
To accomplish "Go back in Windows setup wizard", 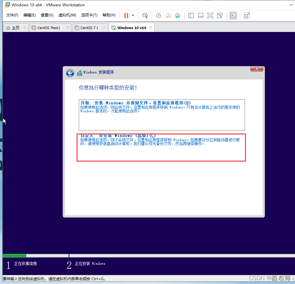I will point(70,73).
